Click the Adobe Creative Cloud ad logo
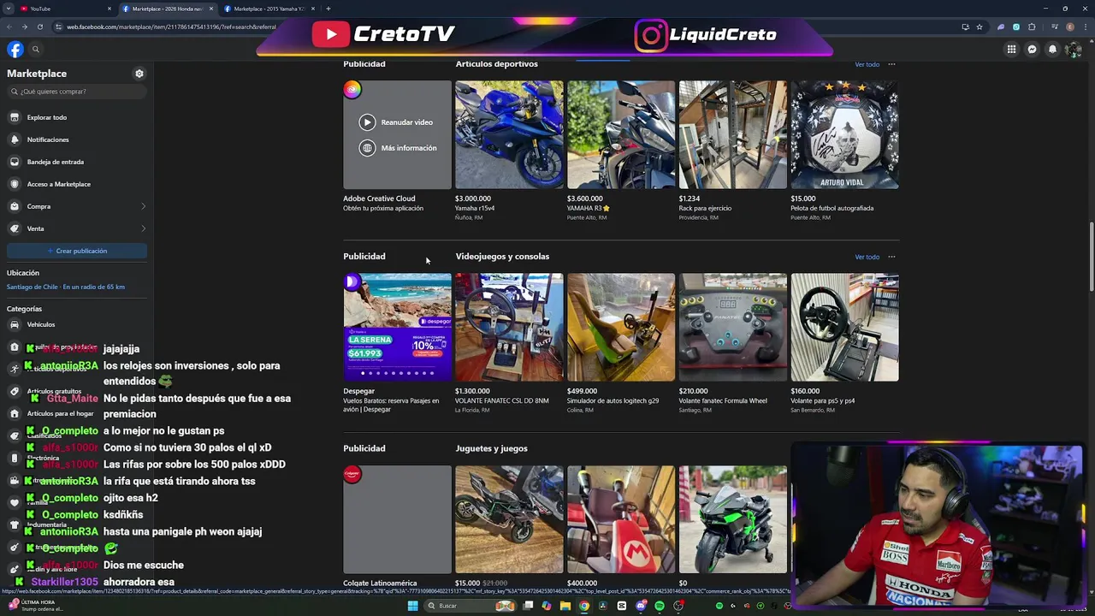Viewport: 1095px width, 616px height. coord(352,89)
